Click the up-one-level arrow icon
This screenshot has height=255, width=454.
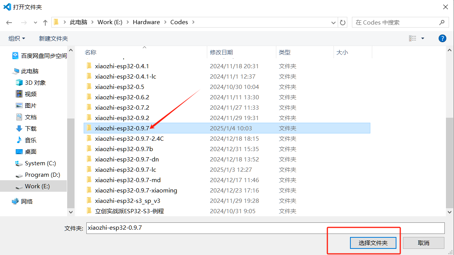point(45,23)
